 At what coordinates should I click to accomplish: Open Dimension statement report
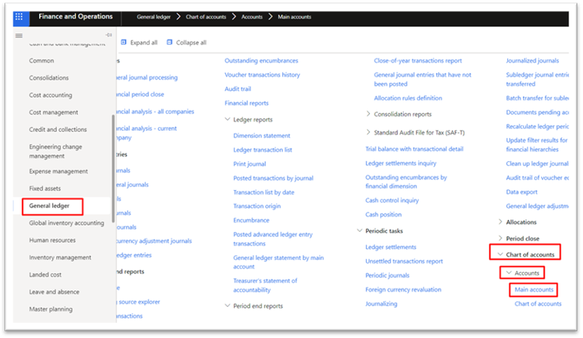click(x=262, y=136)
